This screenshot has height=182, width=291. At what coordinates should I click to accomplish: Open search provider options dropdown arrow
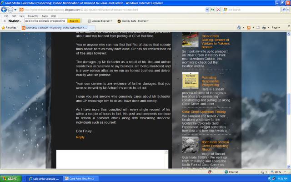point(288,10)
